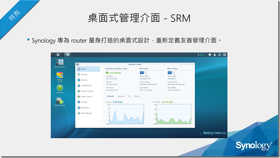Screen dimensions: 280x158
Task: Click the green download traffic graph
Action: tap(174, 114)
